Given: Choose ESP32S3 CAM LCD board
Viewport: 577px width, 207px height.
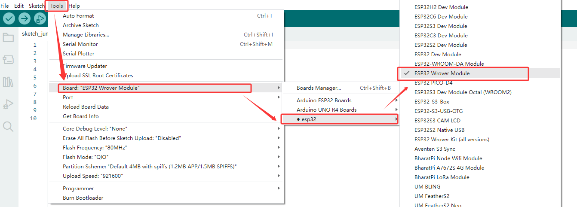Looking at the screenshot, I should (480, 121).
